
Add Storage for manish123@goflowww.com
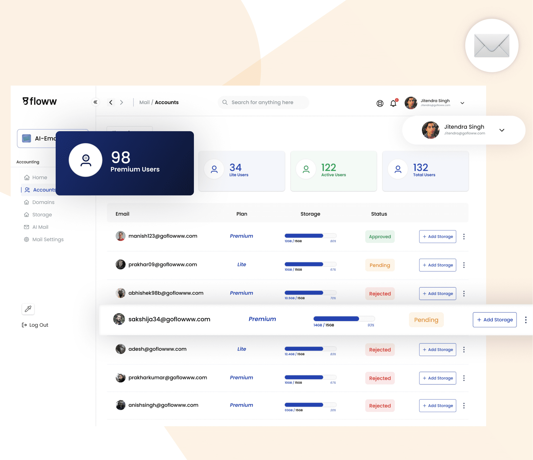(437, 237)
